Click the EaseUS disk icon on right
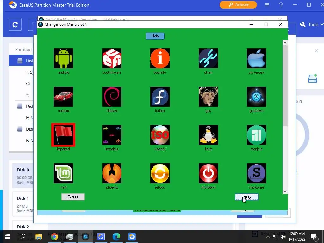The width and height of the screenshot is (324, 243). [x=312, y=78]
